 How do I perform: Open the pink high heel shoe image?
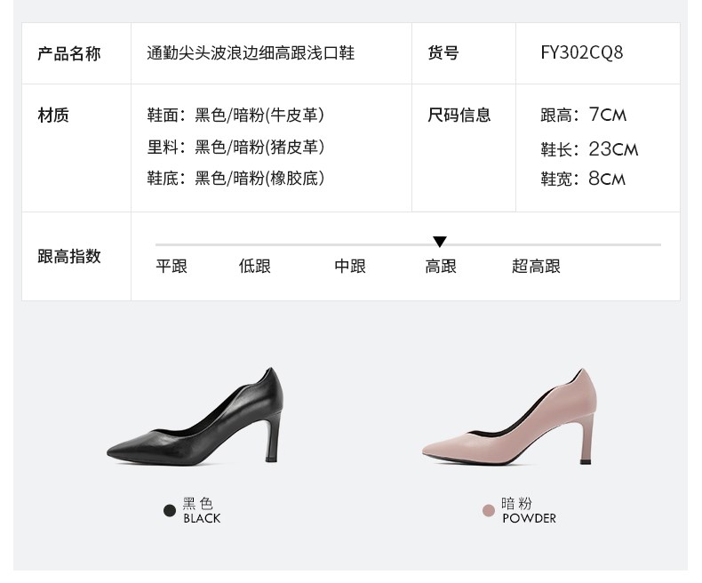(x=509, y=417)
